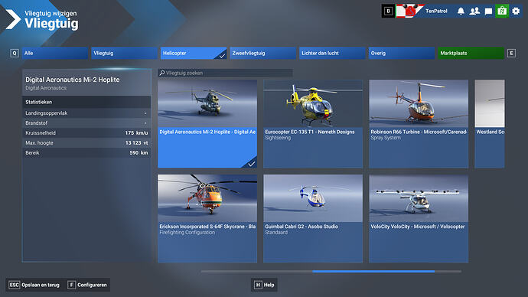Open the settings gear icon
Image resolution: width=528 pixels, height=297 pixels.
[516, 11]
